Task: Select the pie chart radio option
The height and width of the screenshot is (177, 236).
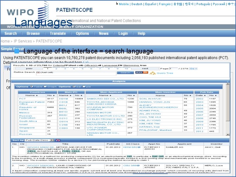Action: click(x=84, y=87)
